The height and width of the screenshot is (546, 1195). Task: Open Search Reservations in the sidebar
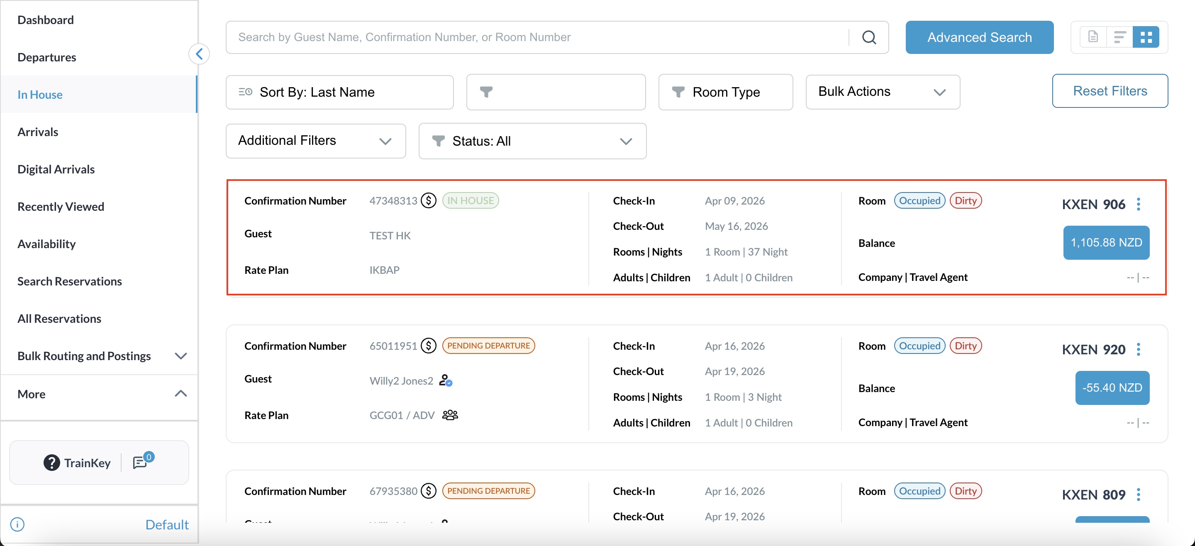point(70,281)
